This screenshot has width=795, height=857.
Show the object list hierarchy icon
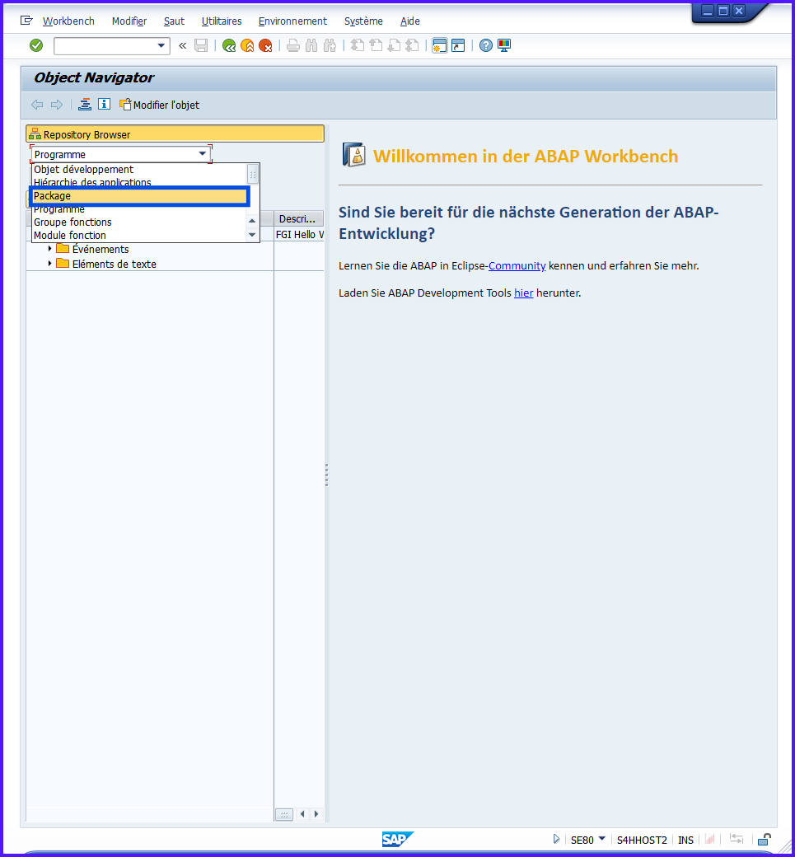click(x=85, y=105)
